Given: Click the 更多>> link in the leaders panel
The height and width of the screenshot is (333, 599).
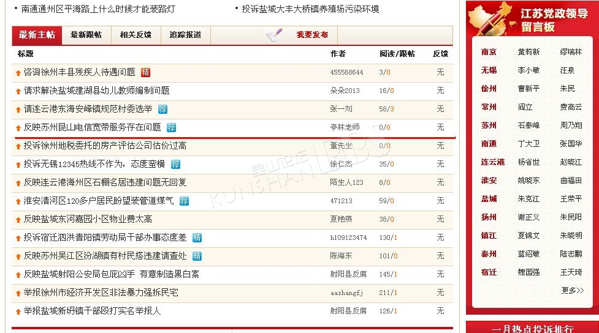Looking at the screenshot, I should click(x=572, y=290).
